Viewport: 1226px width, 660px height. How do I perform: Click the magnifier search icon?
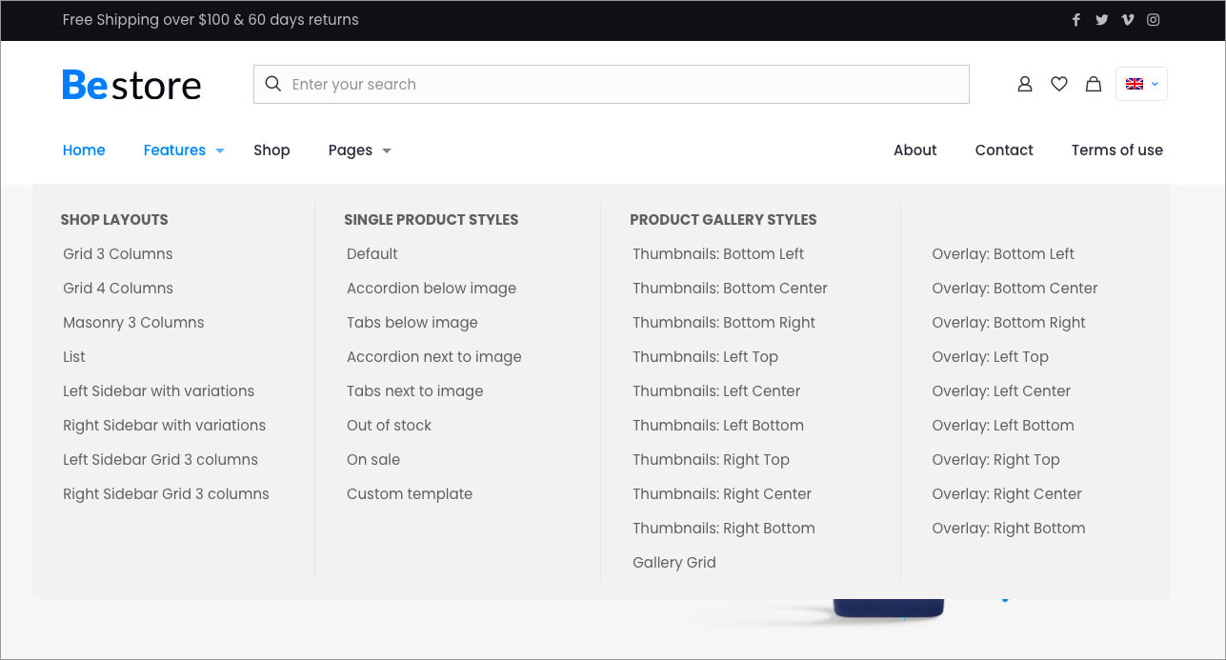(x=273, y=84)
